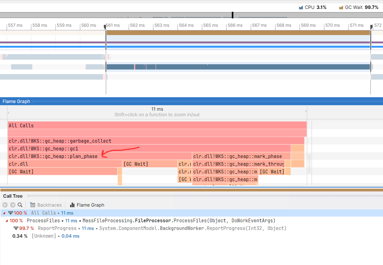Collapse the All Calls tree node
This screenshot has height=265, width=383.
point(4,213)
